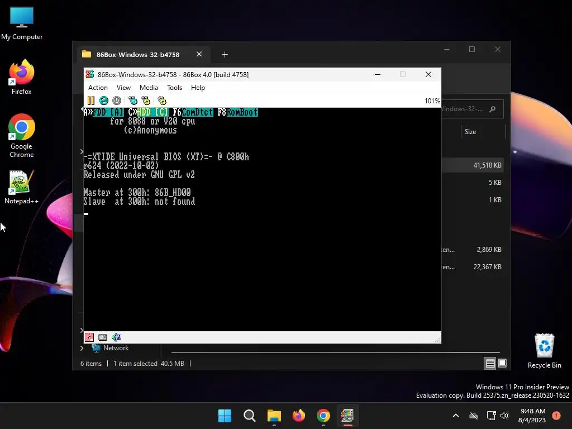572x429 pixels.
Task: Open File Explorer from taskbar
Action: click(274, 416)
